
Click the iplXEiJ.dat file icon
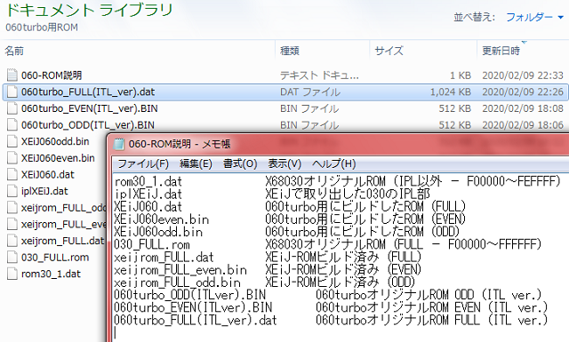(x=12, y=191)
